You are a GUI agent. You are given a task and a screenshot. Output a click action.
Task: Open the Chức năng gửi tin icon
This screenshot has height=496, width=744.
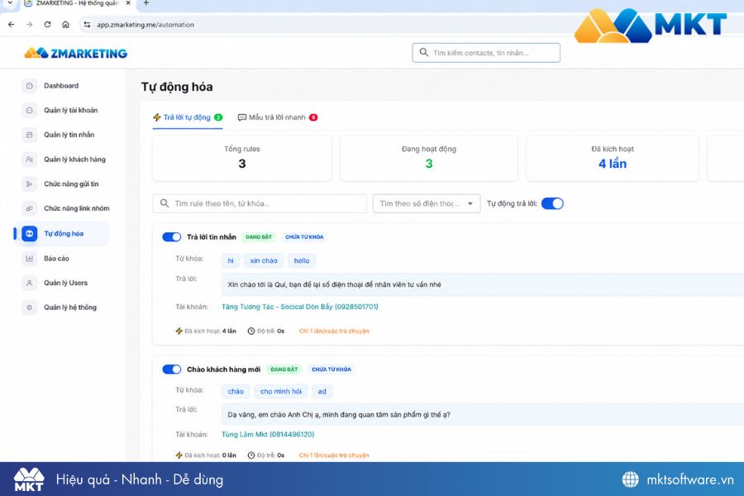30,184
